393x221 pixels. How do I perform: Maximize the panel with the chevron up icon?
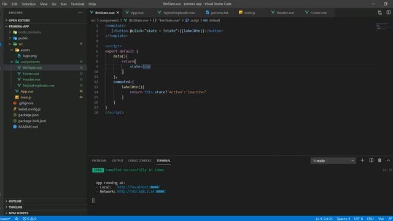click(389, 160)
